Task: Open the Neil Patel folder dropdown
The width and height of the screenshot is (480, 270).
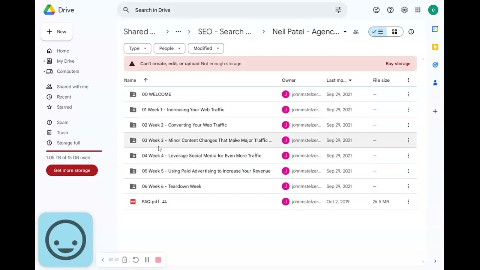Action: (x=345, y=32)
